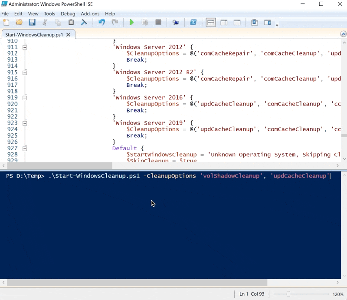Adjust the zoom slider in the status bar
Screen dimensions: 347x300
(289, 294)
